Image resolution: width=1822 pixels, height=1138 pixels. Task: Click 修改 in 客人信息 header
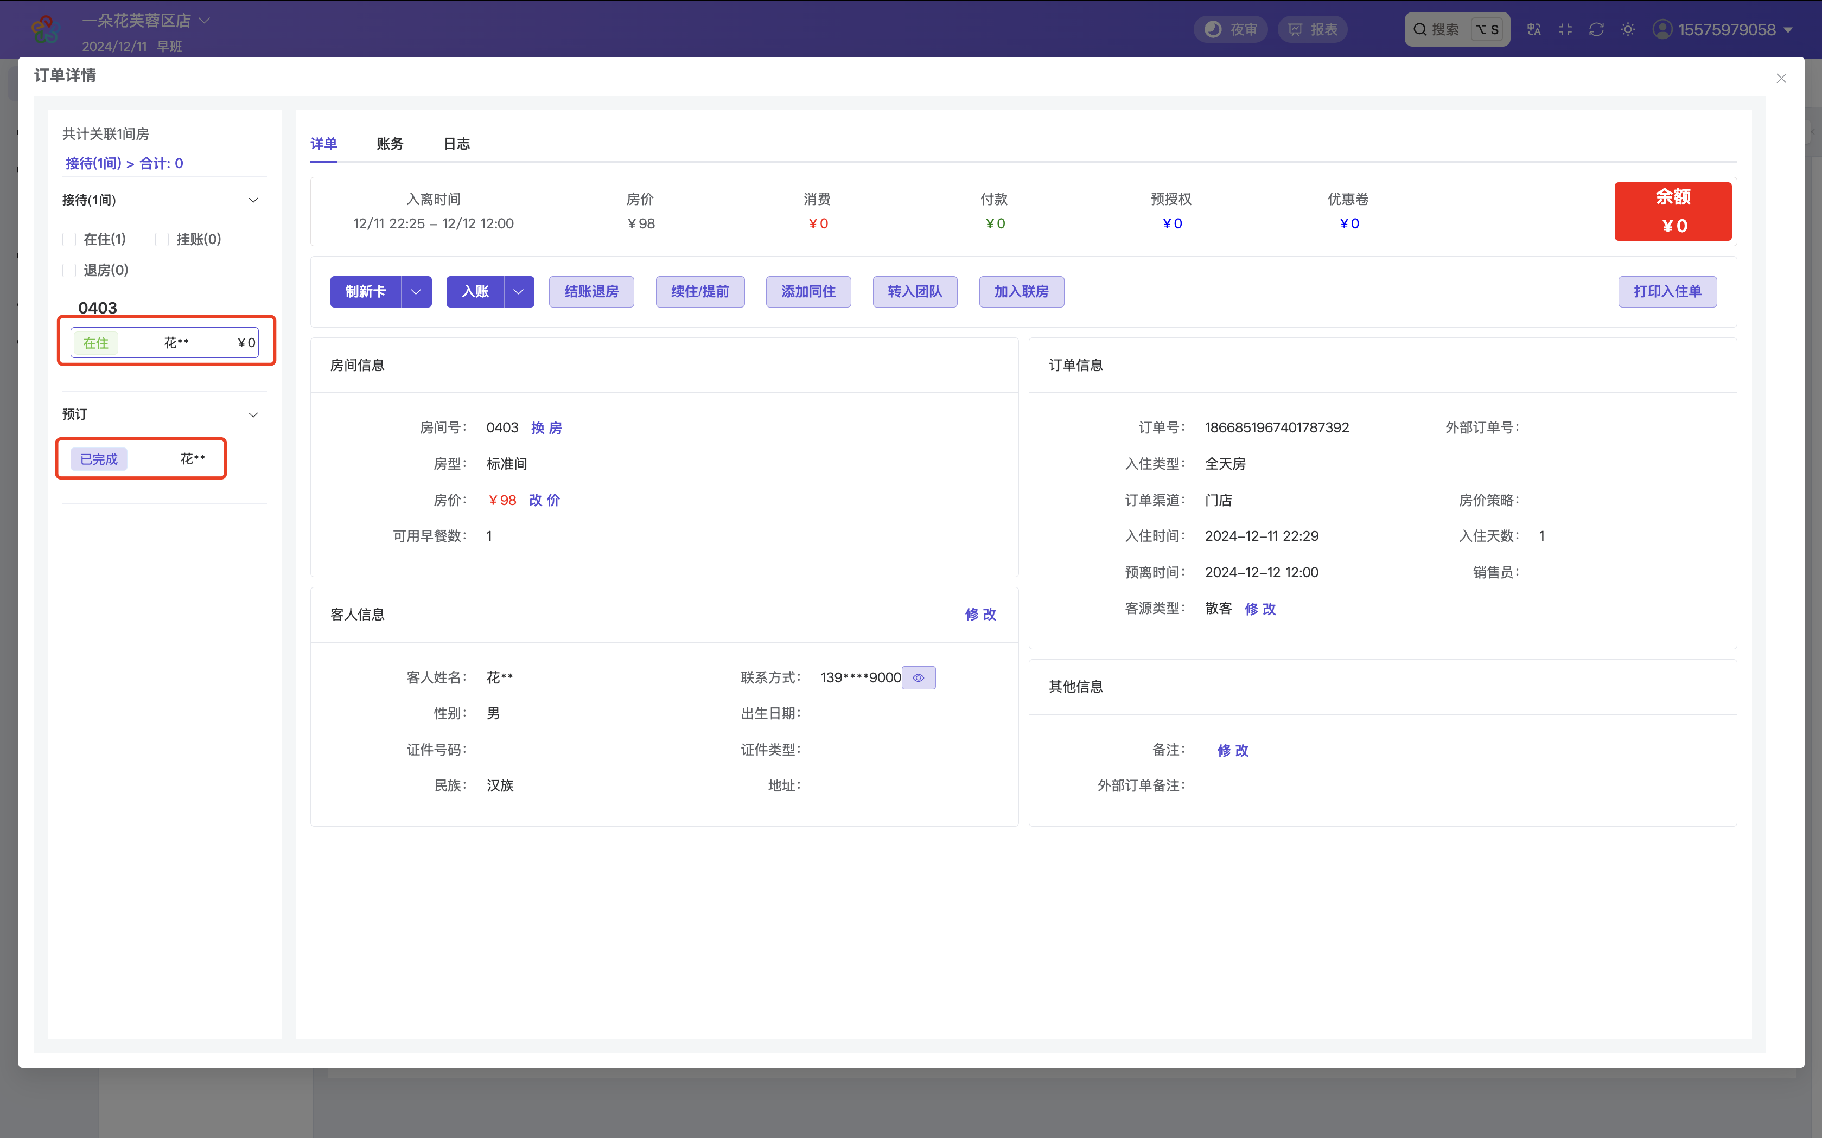pyautogui.click(x=980, y=614)
